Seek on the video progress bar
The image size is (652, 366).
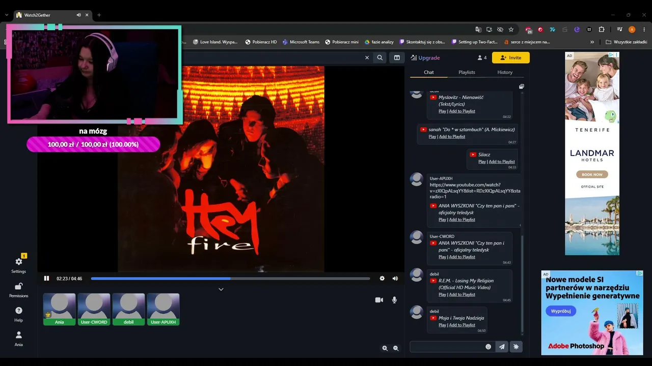coord(230,279)
